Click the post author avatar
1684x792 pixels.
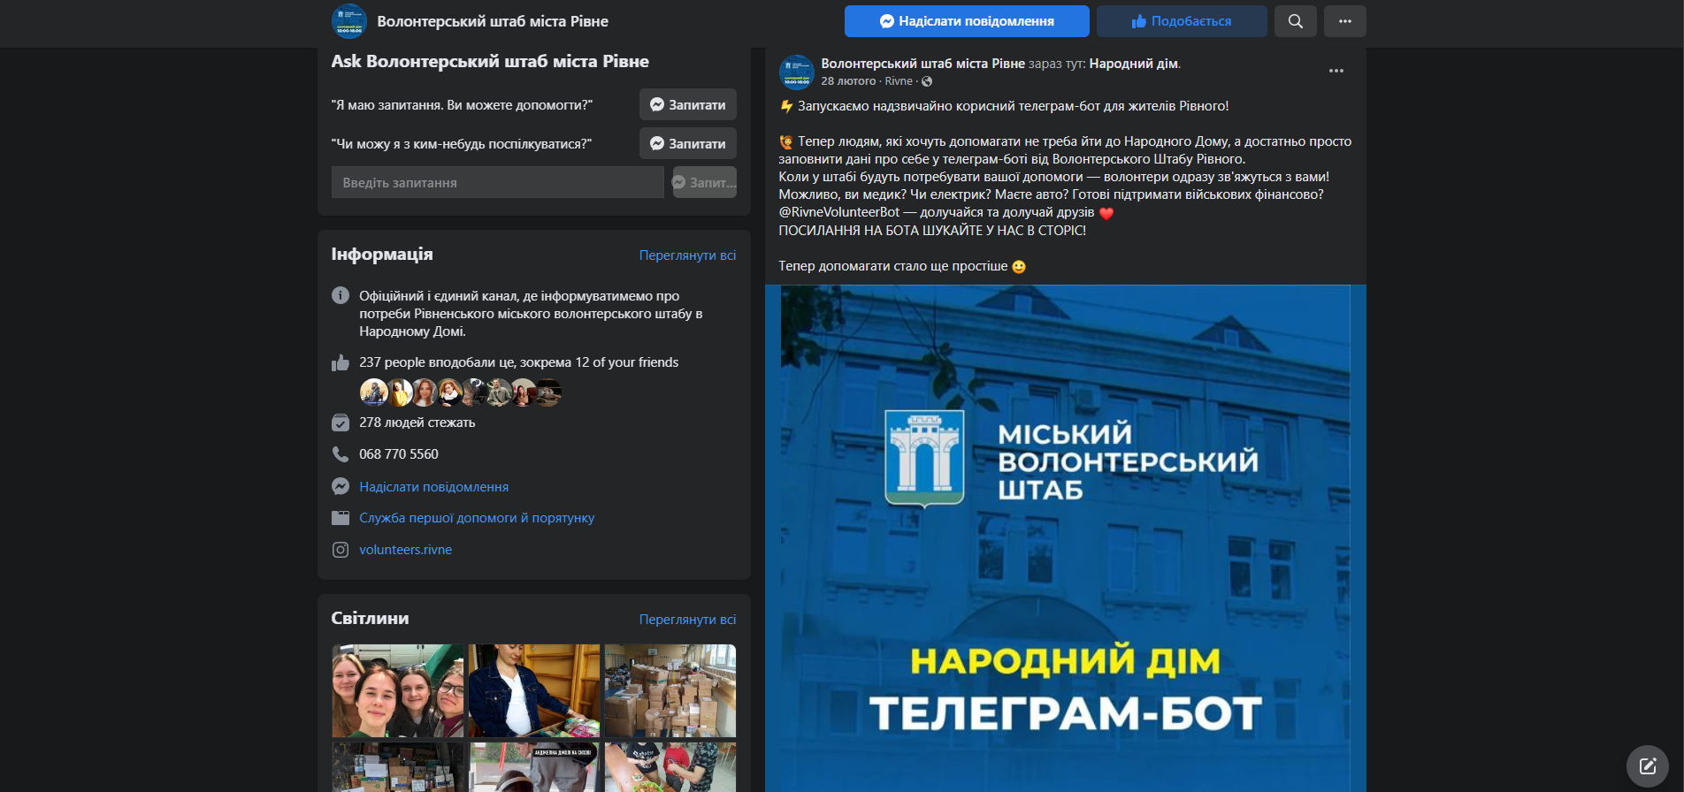click(x=796, y=72)
